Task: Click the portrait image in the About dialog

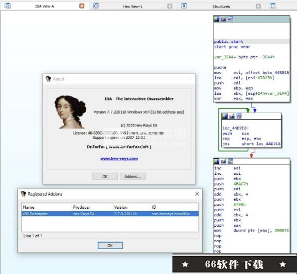Action: click(70, 112)
